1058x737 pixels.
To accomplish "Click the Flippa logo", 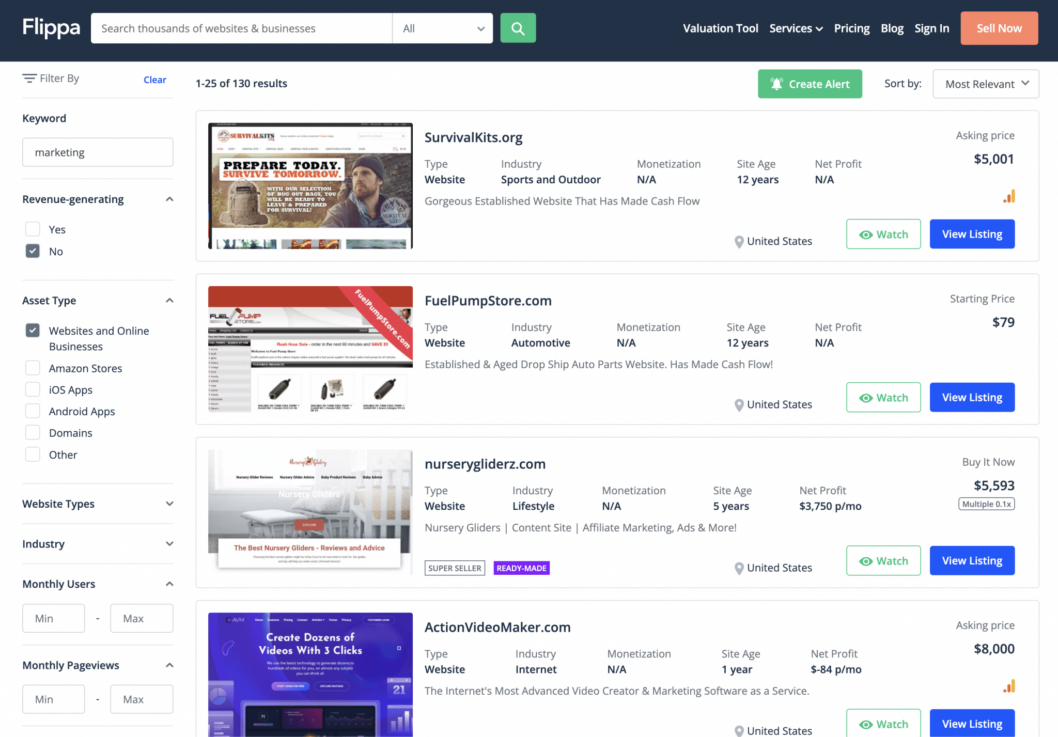I will click(x=51, y=27).
